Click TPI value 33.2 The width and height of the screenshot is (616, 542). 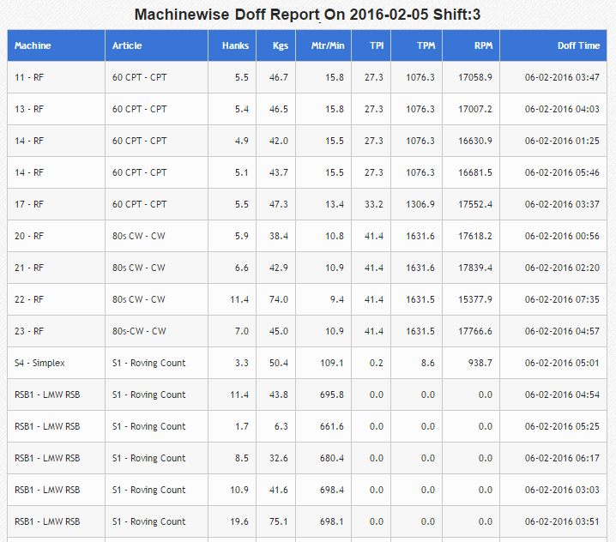(x=373, y=204)
